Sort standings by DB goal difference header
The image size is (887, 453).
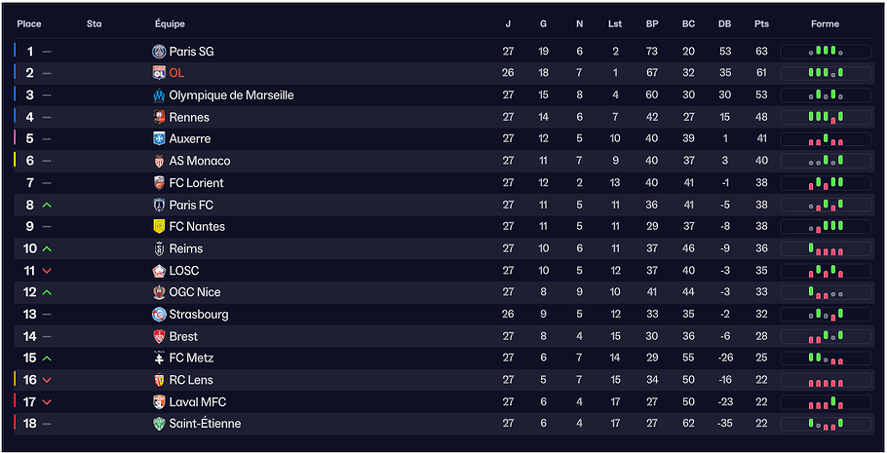(x=724, y=24)
